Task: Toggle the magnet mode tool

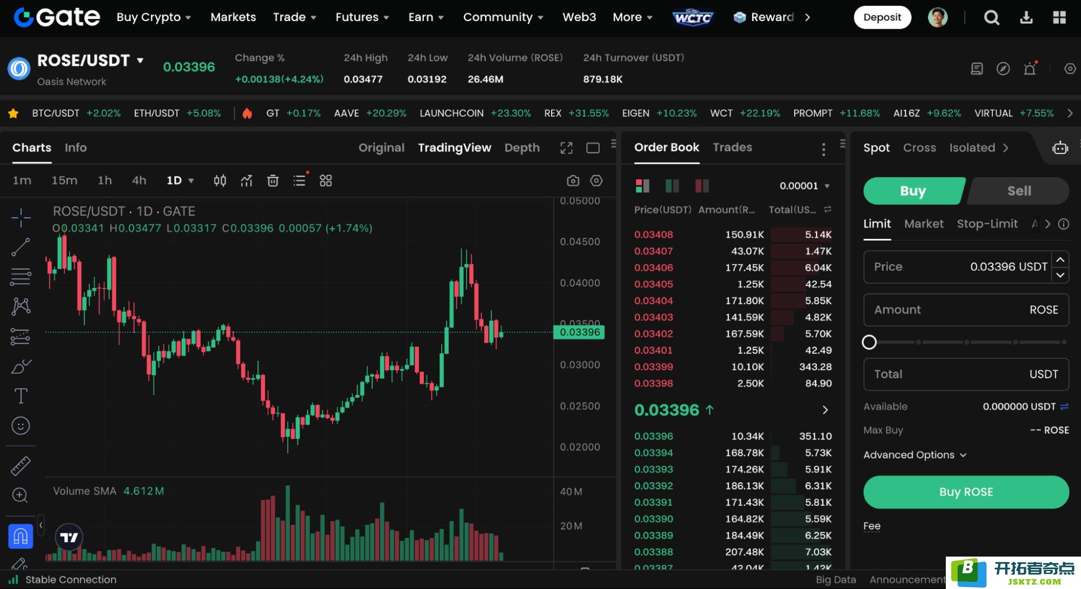Action: 21,537
